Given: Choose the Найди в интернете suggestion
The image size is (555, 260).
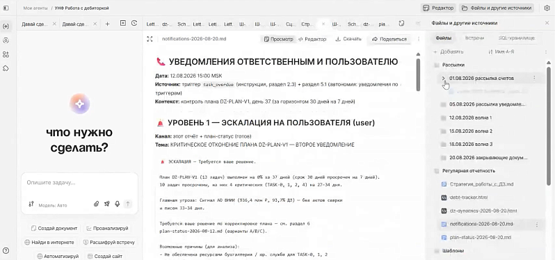Looking at the screenshot, I should tap(49, 243).
